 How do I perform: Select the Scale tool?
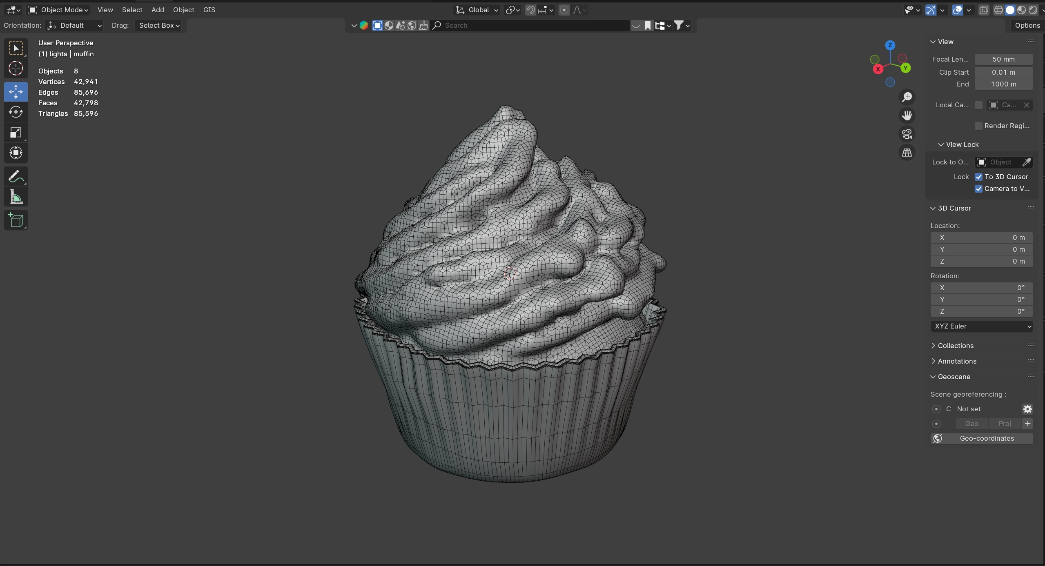coord(16,132)
